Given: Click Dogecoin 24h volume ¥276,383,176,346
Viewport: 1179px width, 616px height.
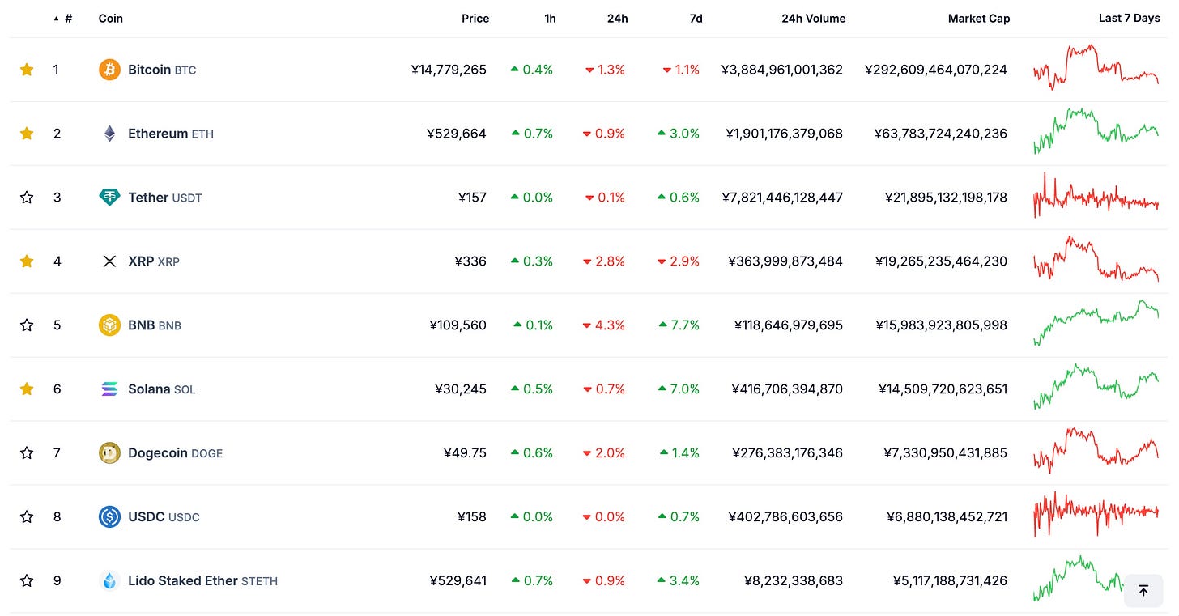Looking at the screenshot, I should pos(788,453).
